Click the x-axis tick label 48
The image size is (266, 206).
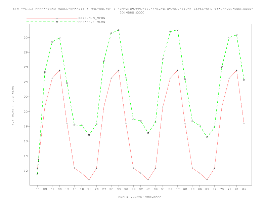(156, 189)
